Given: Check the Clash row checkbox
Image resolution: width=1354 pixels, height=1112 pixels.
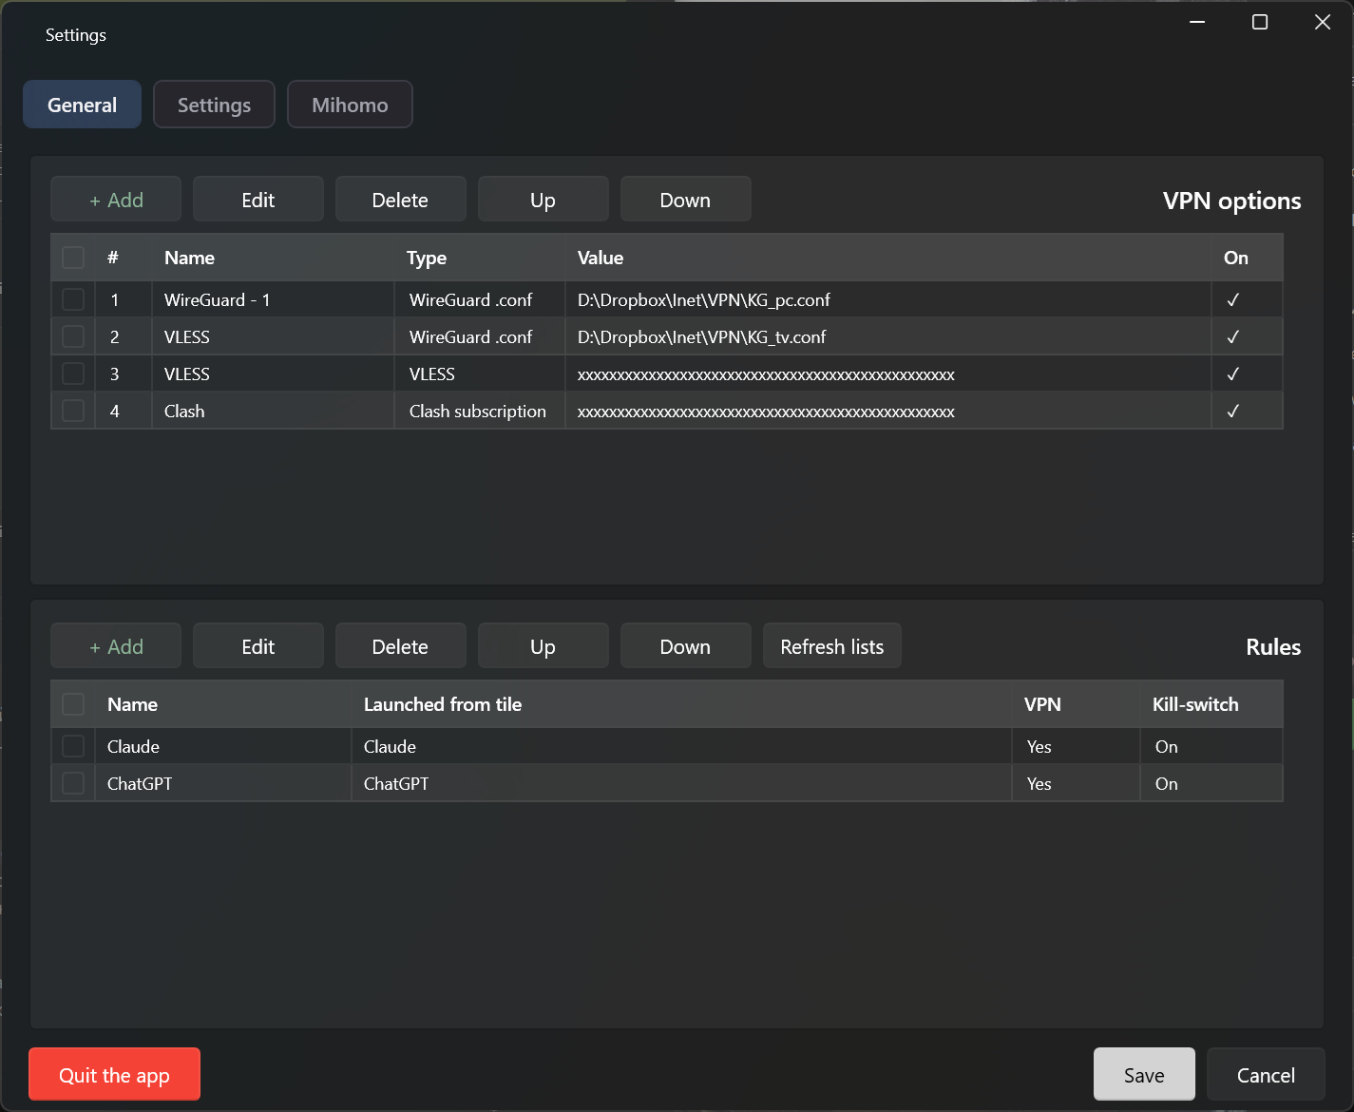Looking at the screenshot, I should pos(73,411).
